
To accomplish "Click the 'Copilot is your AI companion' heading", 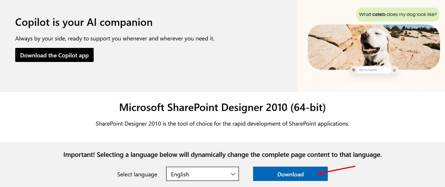I will [x=84, y=22].
